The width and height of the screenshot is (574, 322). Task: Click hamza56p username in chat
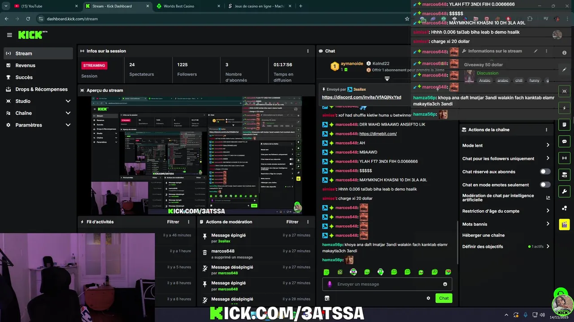coord(332,245)
